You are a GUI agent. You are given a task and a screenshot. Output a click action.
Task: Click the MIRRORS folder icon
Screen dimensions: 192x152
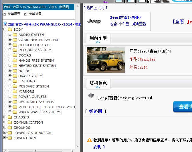click(x=15, y=91)
